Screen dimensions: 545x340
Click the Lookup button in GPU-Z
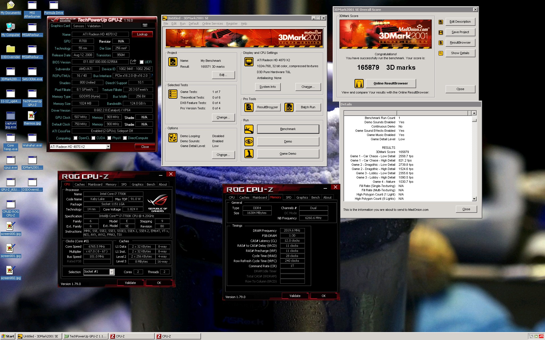click(142, 34)
